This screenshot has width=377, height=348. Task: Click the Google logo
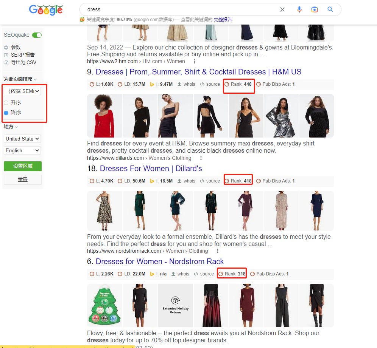click(46, 10)
